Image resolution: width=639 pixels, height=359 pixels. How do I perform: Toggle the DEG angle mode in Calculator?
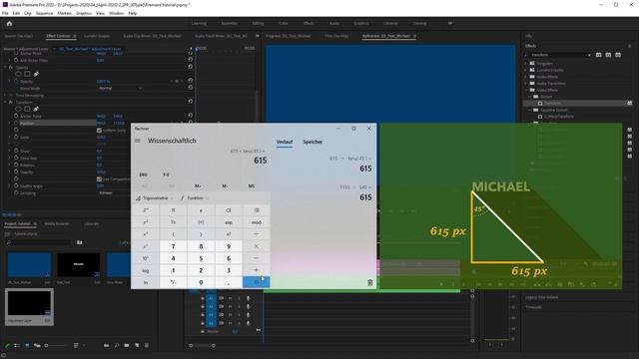coord(143,175)
